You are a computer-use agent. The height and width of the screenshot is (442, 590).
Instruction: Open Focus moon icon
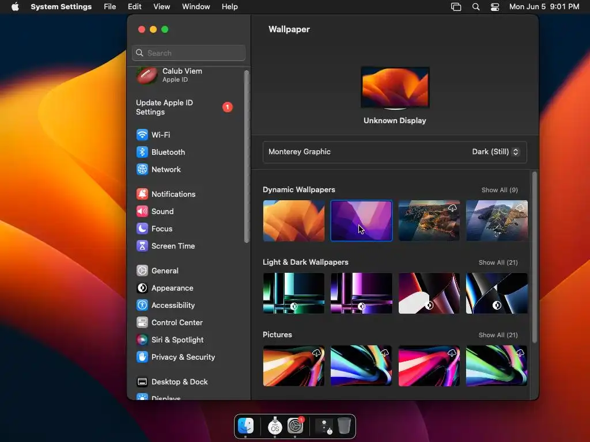pyautogui.click(x=142, y=228)
